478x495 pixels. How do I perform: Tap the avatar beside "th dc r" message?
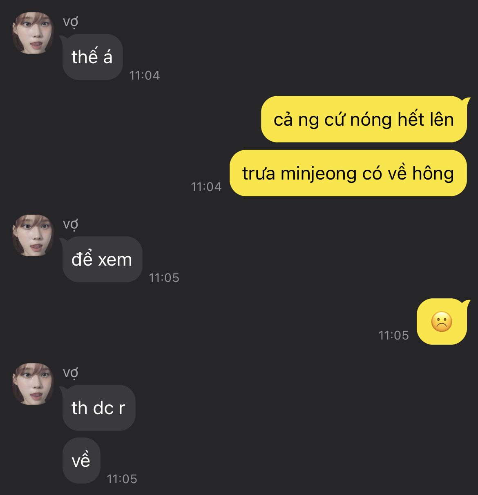pos(33,384)
